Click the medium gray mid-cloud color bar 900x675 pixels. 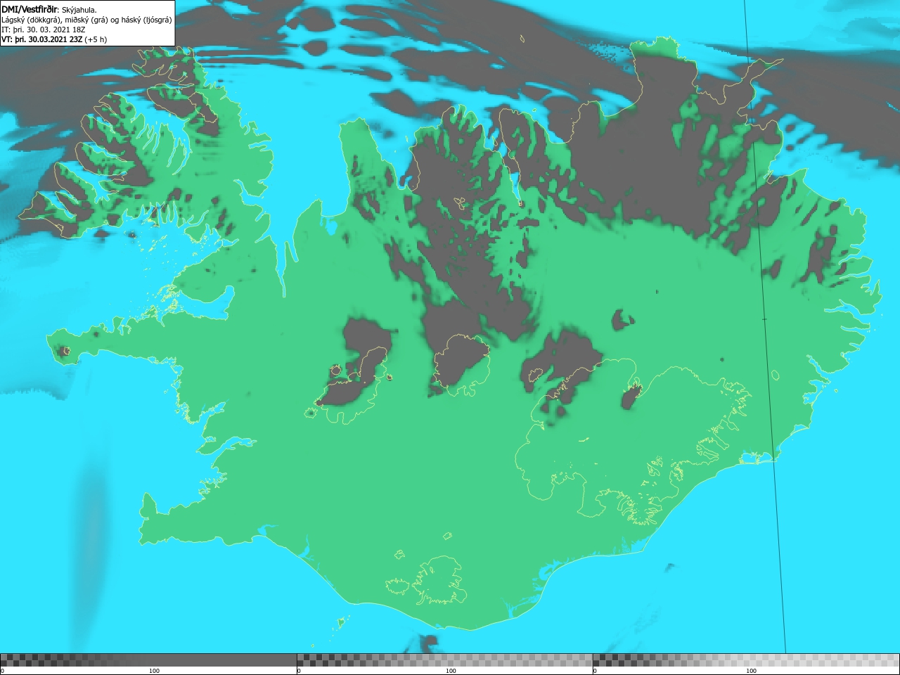click(x=444, y=660)
